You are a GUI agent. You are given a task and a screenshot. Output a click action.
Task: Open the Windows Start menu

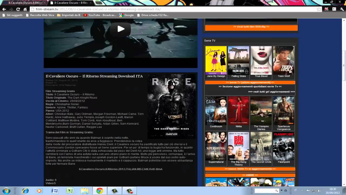[x=6, y=191]
